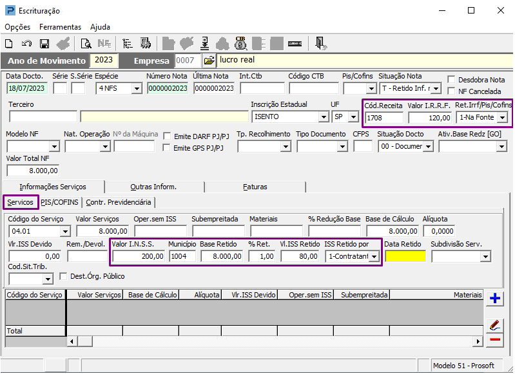Image resolution: width=515 pixels, height=374 pixels.
Task: Open the ISS Retido por dropdown
Action: (x=374, y=257)
